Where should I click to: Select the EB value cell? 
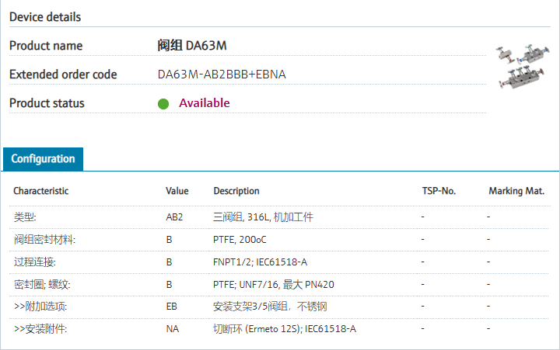click(172, 307)
